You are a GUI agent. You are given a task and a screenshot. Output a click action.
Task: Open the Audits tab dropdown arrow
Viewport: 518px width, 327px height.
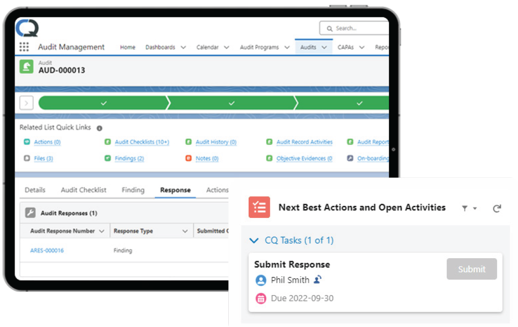click(323, 47)
